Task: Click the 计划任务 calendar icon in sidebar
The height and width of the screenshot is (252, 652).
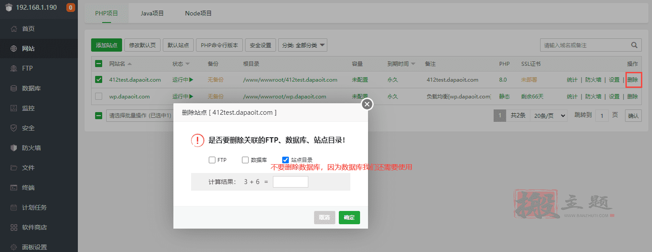Action: click(14, 207)
